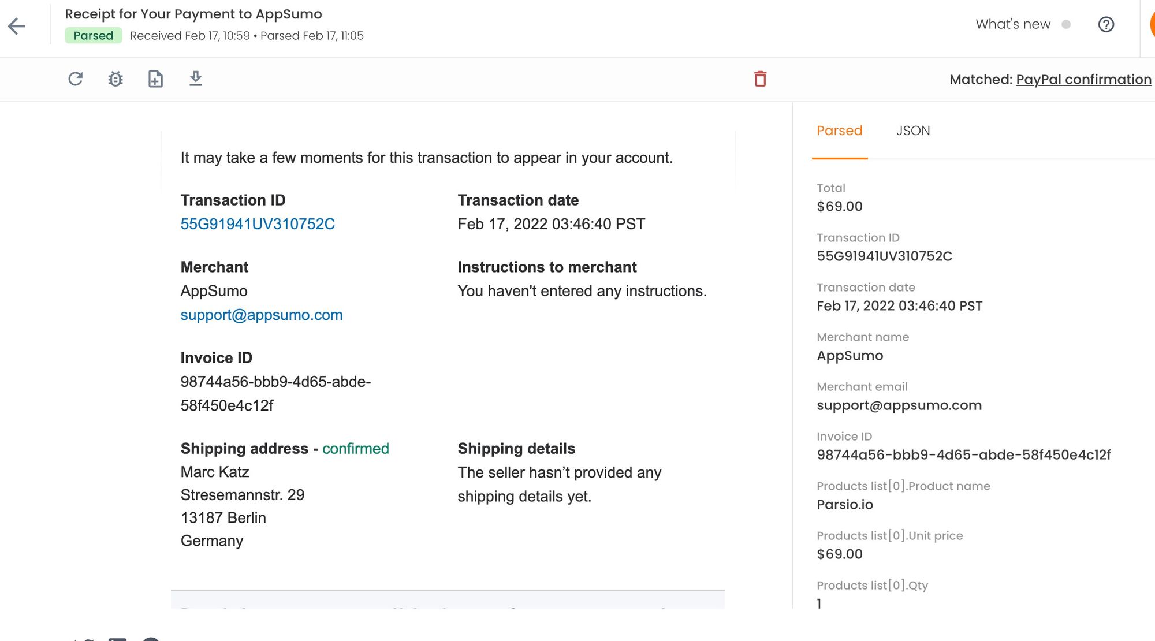Viewport: 1155px width, 641px height.
Task: Switch to the JSON tab
Action: click(x=912, y=131)
